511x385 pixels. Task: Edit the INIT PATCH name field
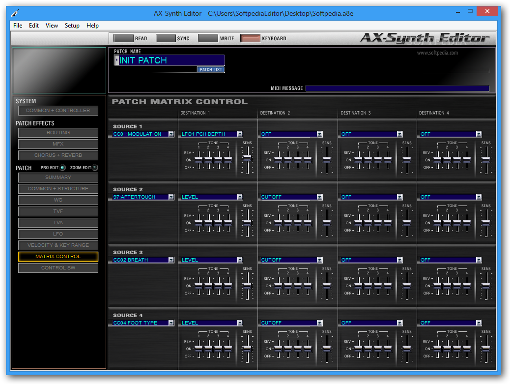172,60
